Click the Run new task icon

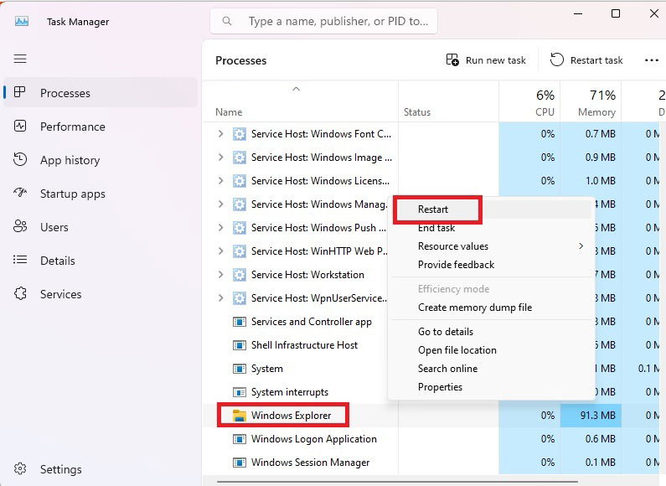pos(452,59)
